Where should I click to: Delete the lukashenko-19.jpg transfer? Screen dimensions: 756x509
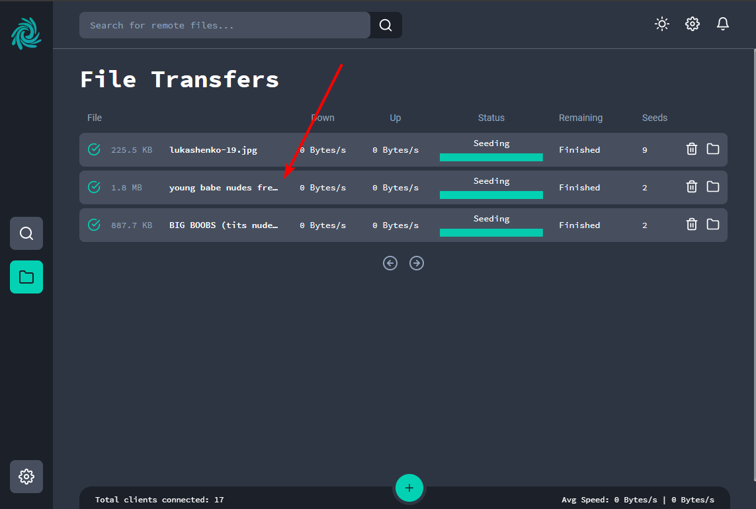pyautogui.click(x=691, y=149)
